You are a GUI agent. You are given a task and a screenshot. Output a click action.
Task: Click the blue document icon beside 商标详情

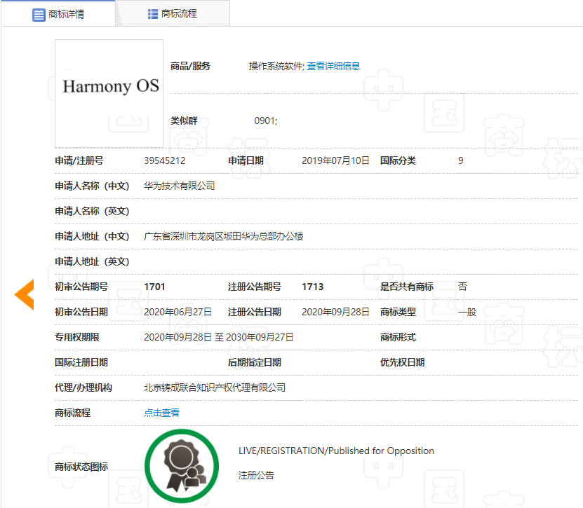(x=39, y=15)
